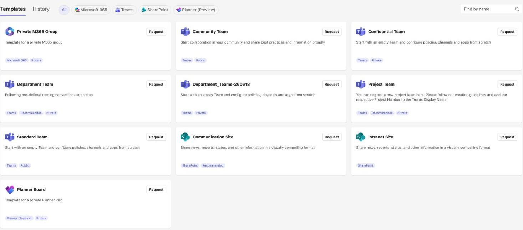Viewport: 523px width, 230px height.
Task: Click the Community Team title
Action: pos(210,32)
